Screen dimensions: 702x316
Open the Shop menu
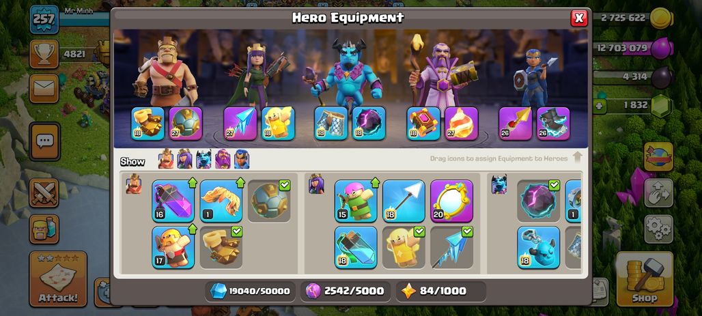(x=645, y=279)
